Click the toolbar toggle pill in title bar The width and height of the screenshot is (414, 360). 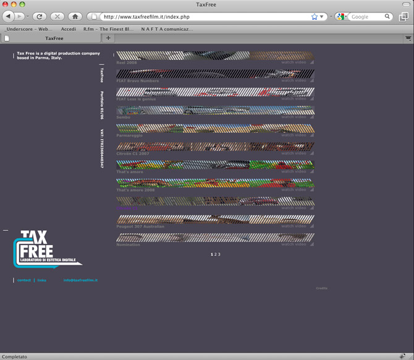(406, 4)
